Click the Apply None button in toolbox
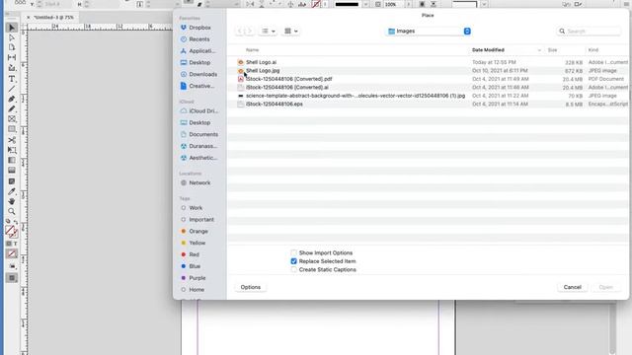 pos(12,254)
